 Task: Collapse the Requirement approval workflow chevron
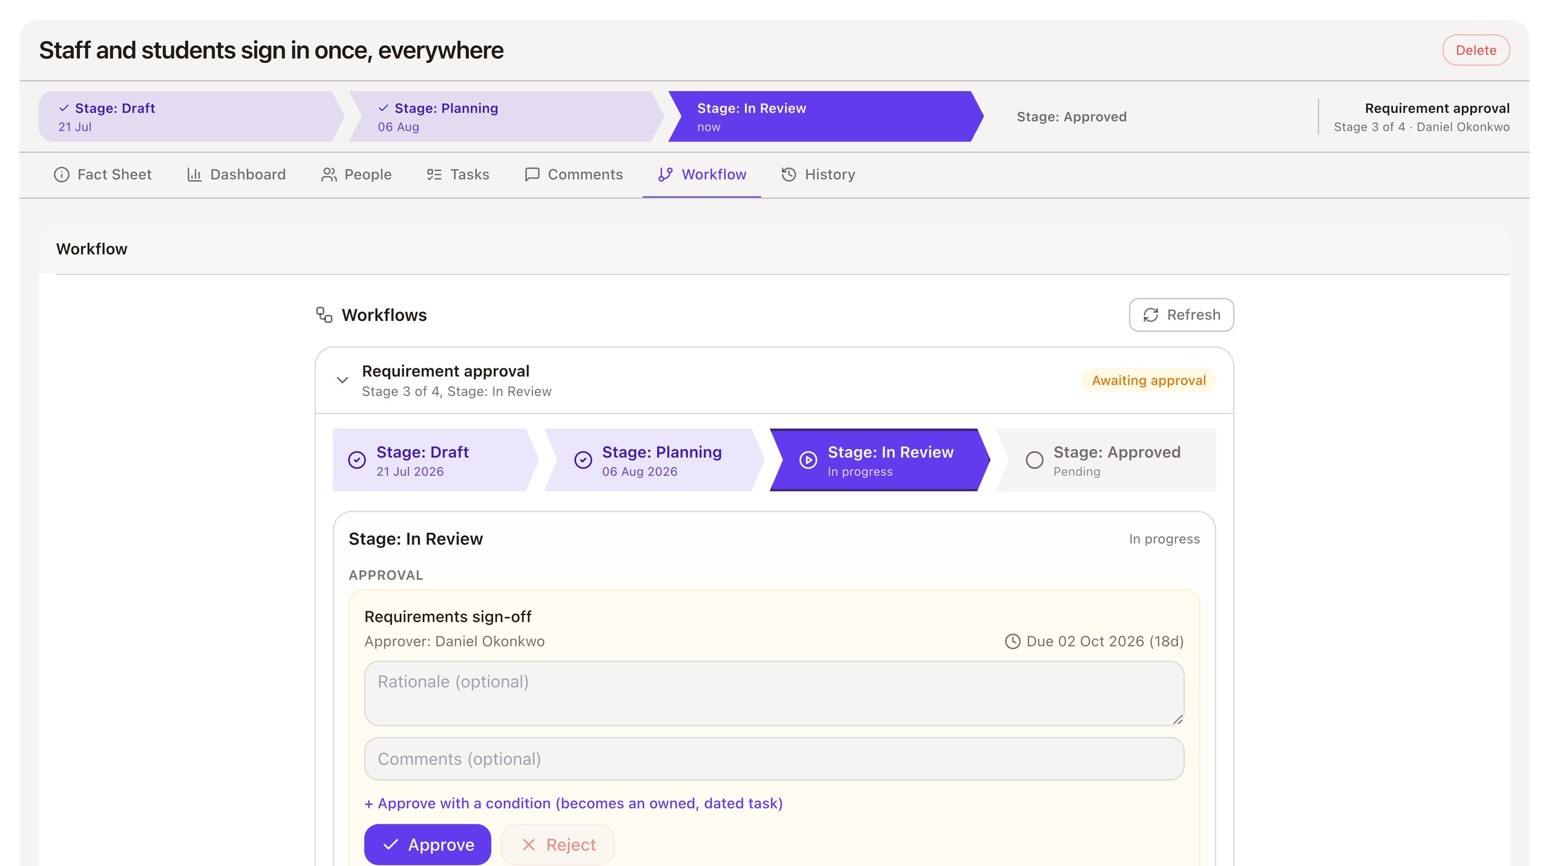(342, 380)
